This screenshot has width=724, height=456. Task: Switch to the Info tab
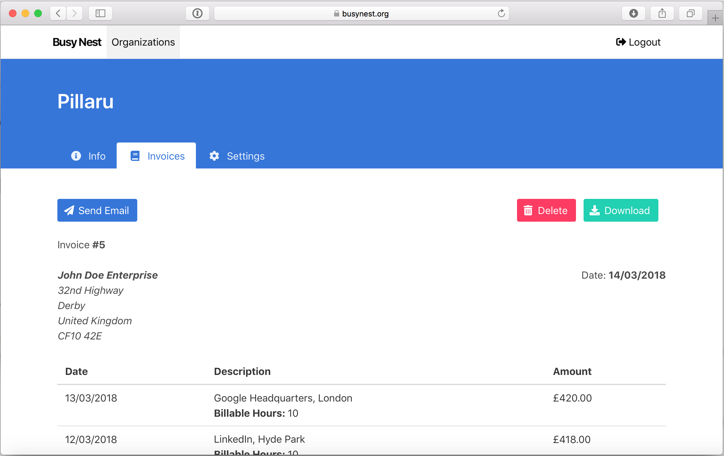(x=88, y=156)
